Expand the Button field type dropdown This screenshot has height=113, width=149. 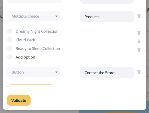click(34, 72)
